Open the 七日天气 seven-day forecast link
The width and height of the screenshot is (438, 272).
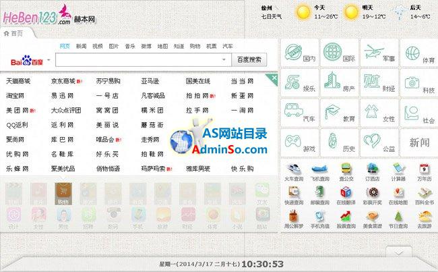point(272,17)
